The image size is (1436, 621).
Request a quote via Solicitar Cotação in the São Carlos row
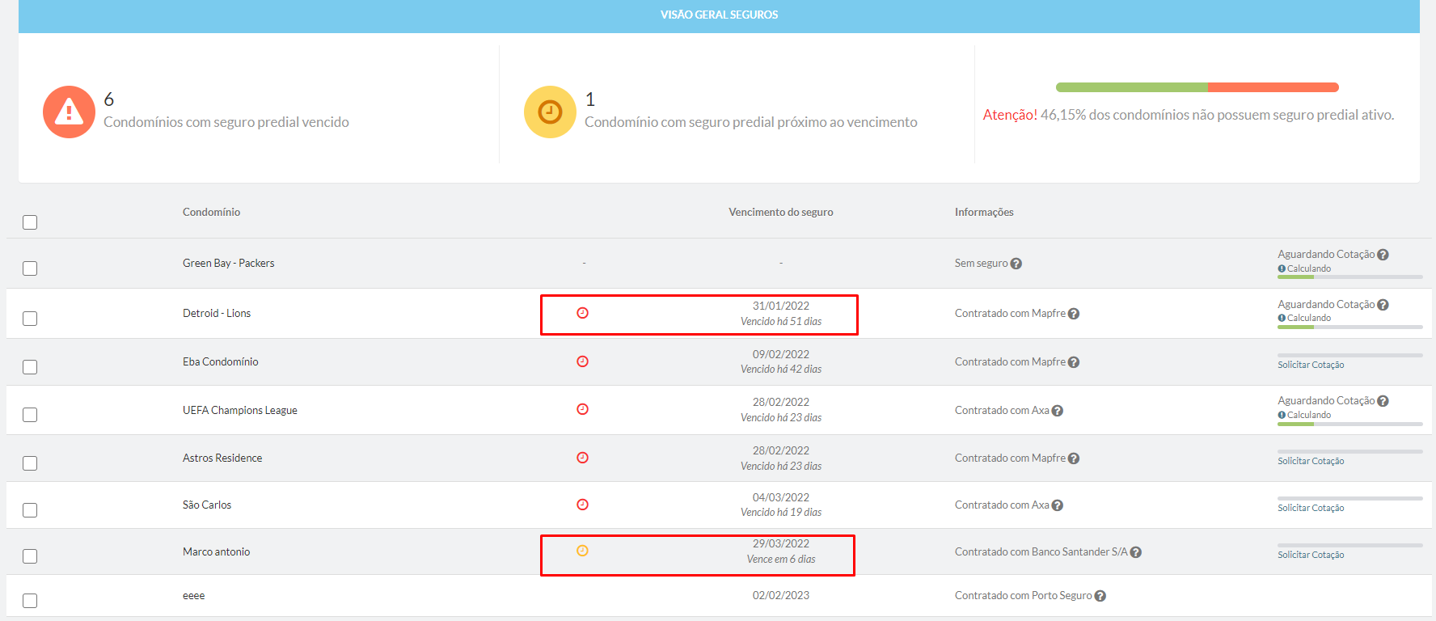click(1311, 508)
